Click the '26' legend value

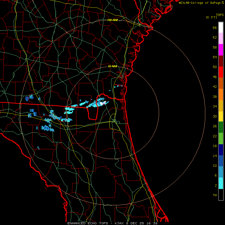point(215,126)
